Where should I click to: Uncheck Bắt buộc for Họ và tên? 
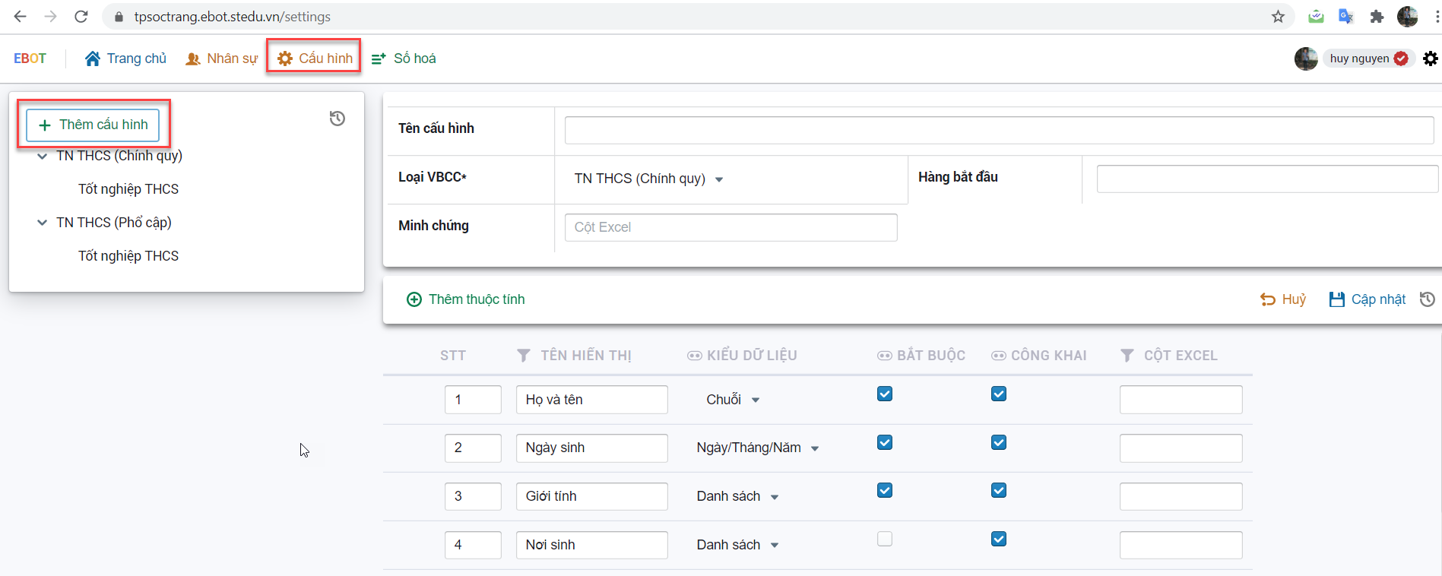coord(884,394)
